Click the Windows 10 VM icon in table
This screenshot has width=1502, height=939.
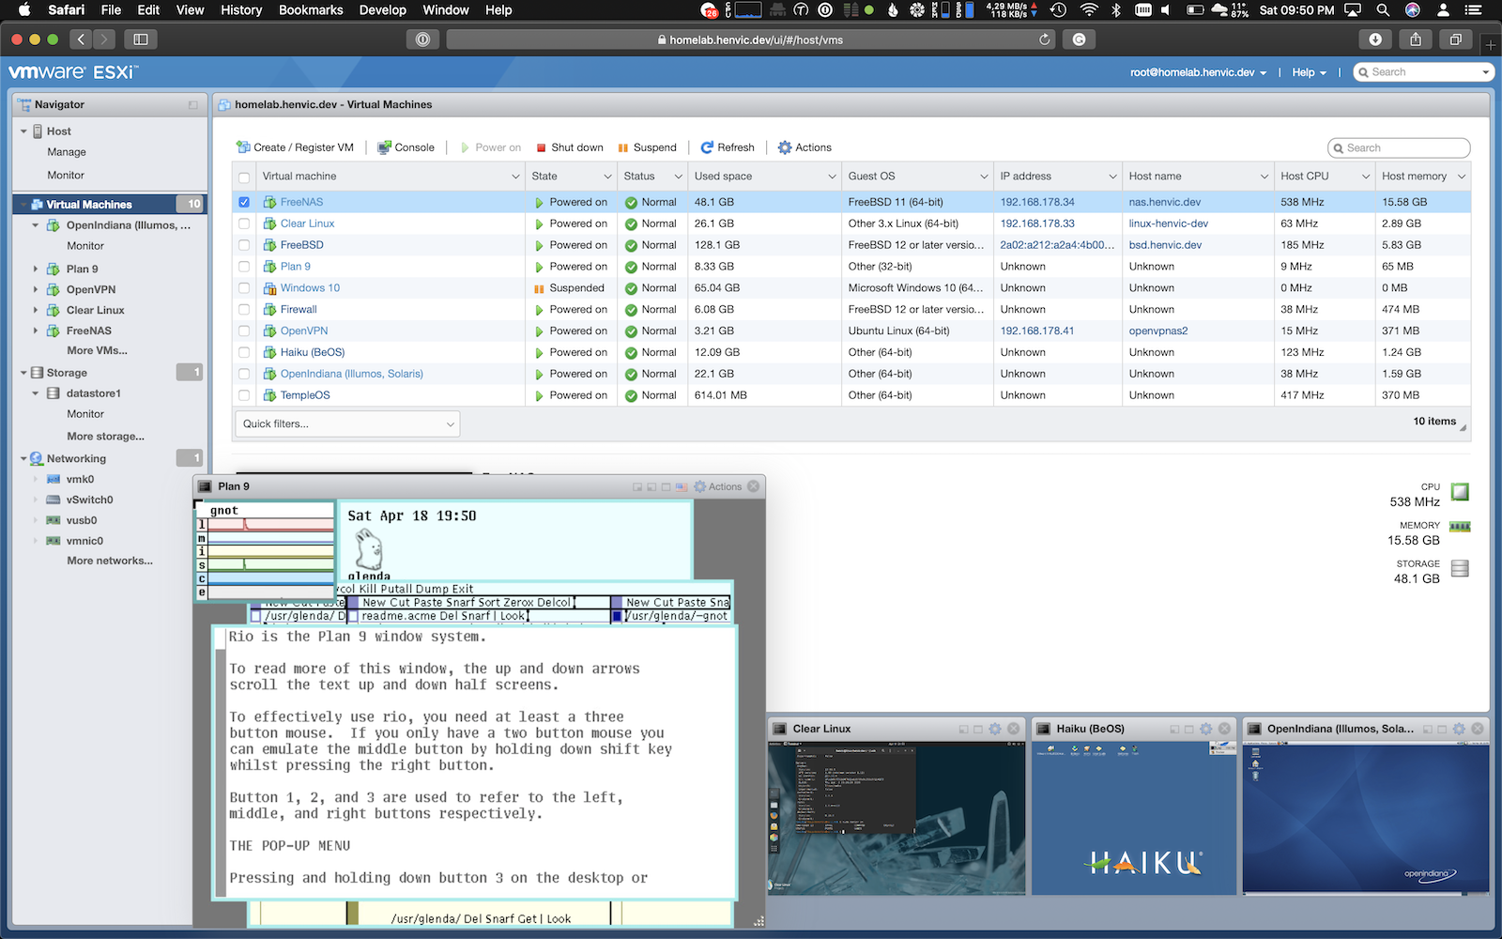click(269, 288)
